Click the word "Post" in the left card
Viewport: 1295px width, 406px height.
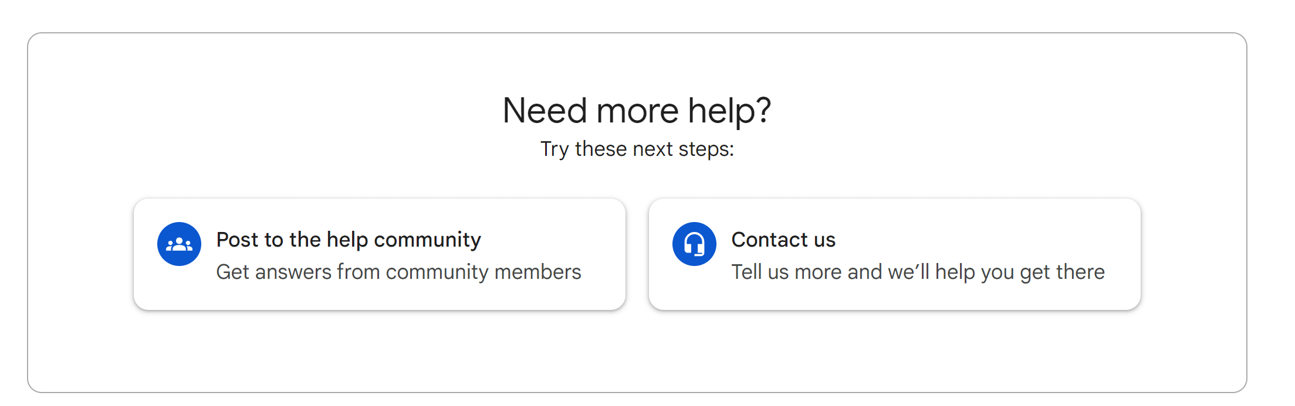click(x=237, y=240)
